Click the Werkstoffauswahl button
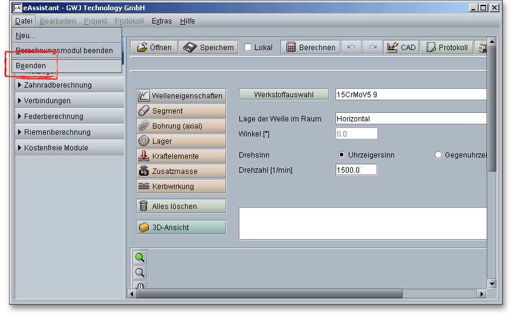 [x=284, y=95]
